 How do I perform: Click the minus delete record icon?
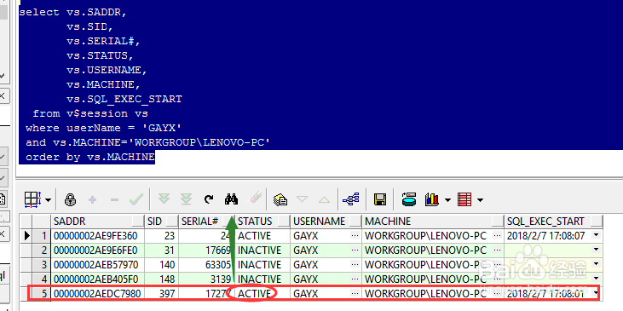114,199
